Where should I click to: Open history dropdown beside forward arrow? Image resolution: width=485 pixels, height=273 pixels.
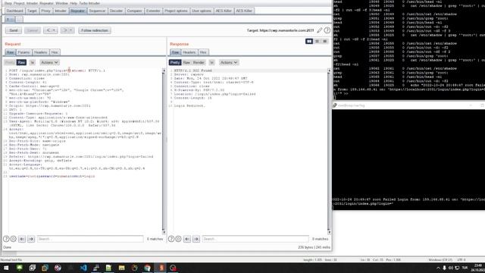point(71,30)
